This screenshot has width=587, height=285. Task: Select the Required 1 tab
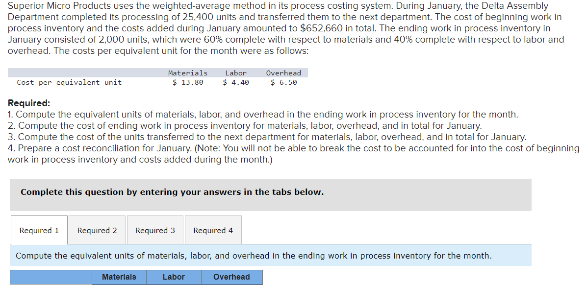click(39, 230)
